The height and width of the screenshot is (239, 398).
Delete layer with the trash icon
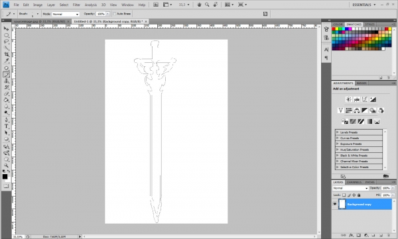pyautogui.click(x=388, y=236)
